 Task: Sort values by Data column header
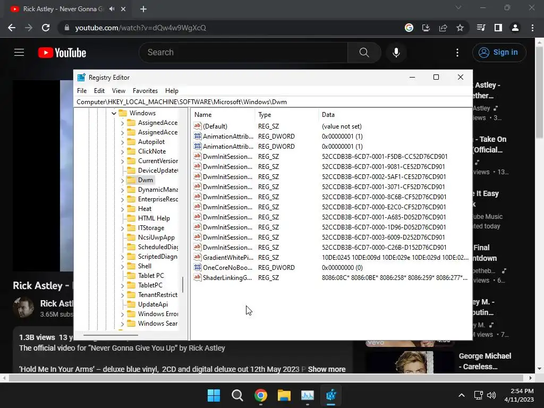pos(395,115)
